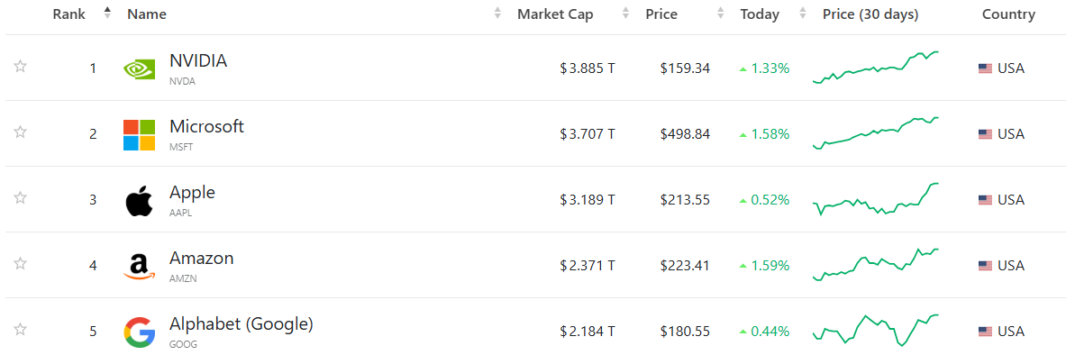Toggle the favorite star for Apple
The height and width of the screenshot is (355, 1066).
click(x=21, y=198)
